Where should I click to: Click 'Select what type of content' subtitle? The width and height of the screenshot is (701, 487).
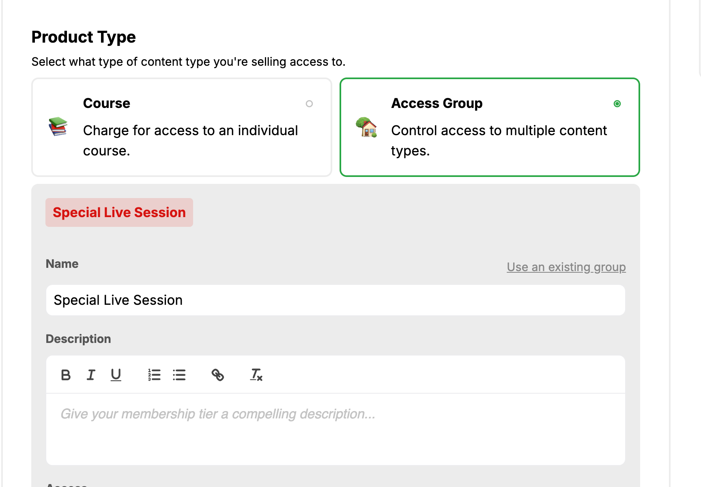pos(189,62)
